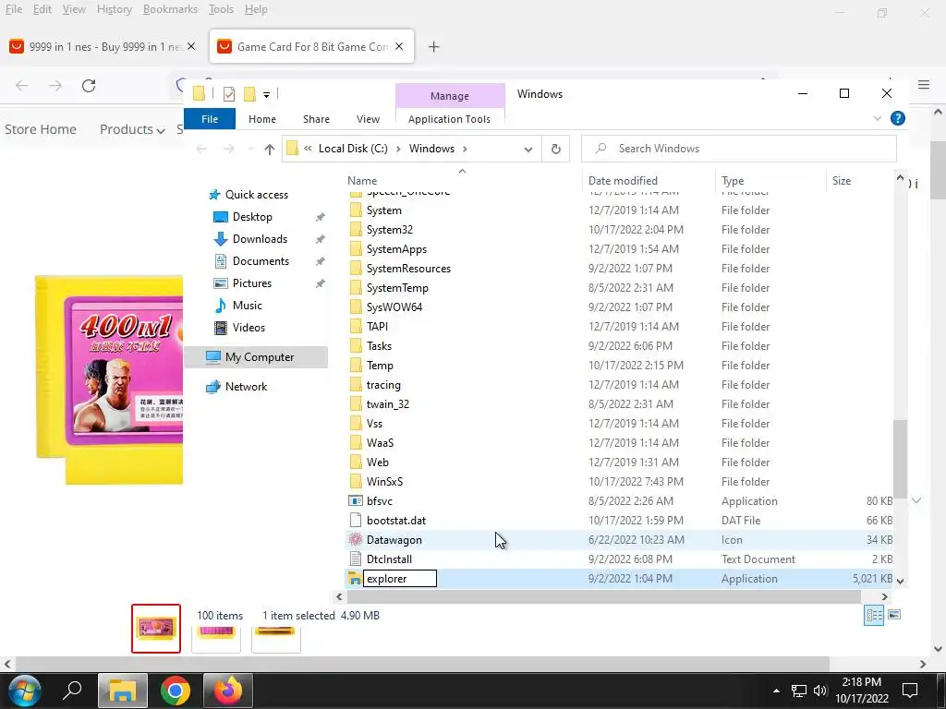Image resolution: width=946 pixels, height=709 pixels.
Task: Click the Search Windows field
Action: click(738, 149)
